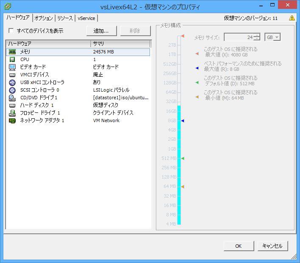This screenshot has height=263, width=300.
Task: Click the フロッピー ドライブ 1 icon
Action: (x=12, y=113)
